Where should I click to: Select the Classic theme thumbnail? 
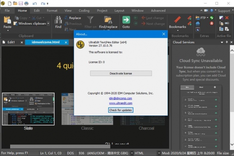click(87, 109)
